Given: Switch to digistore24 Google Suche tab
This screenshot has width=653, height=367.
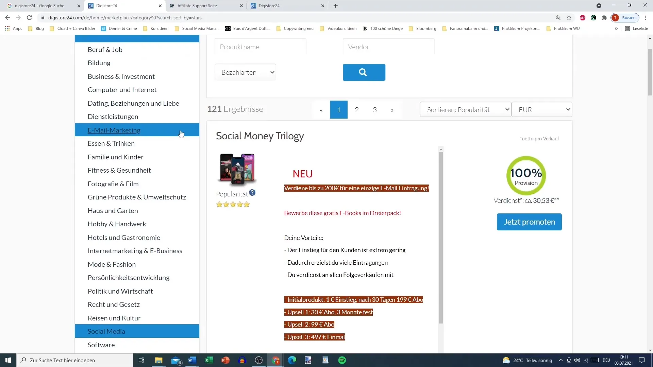Looking at the screenshot, I should [x=40, y=6].
